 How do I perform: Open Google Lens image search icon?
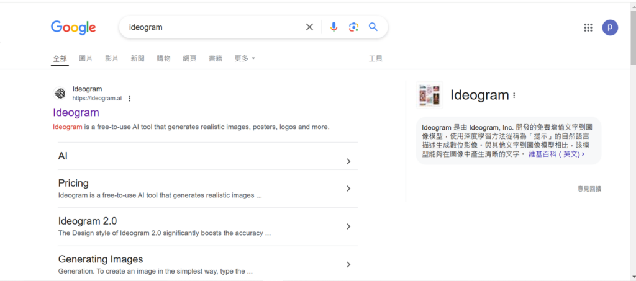[353, 27]
